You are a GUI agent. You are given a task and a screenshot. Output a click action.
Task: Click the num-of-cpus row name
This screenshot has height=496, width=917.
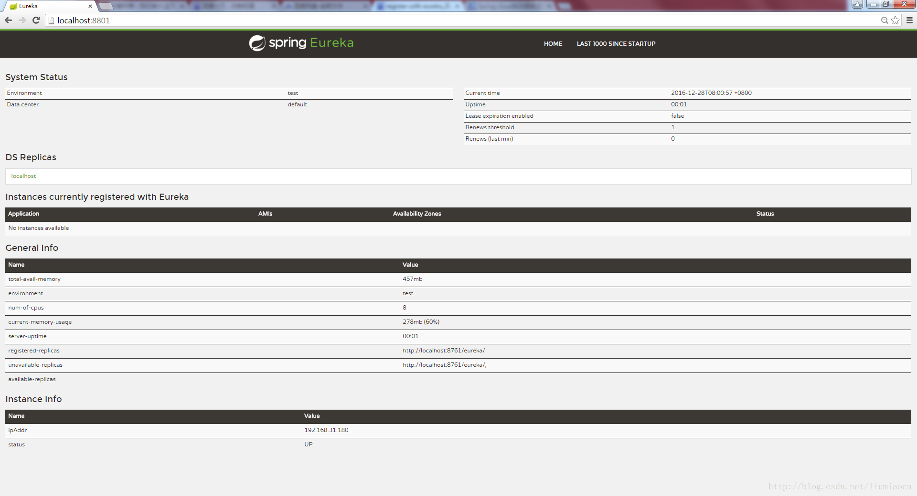pos(26,308)
